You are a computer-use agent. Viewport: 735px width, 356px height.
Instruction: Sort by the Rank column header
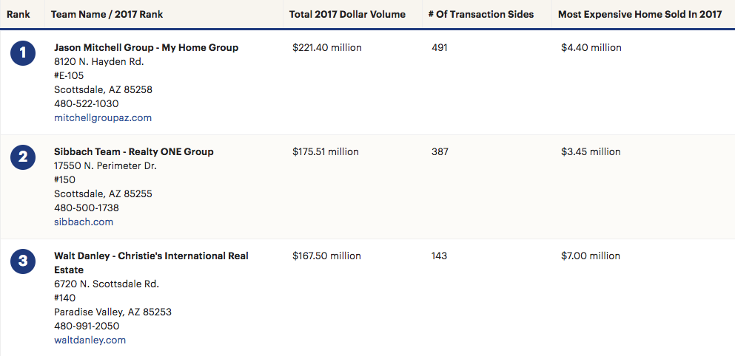(x=19, y=15)
